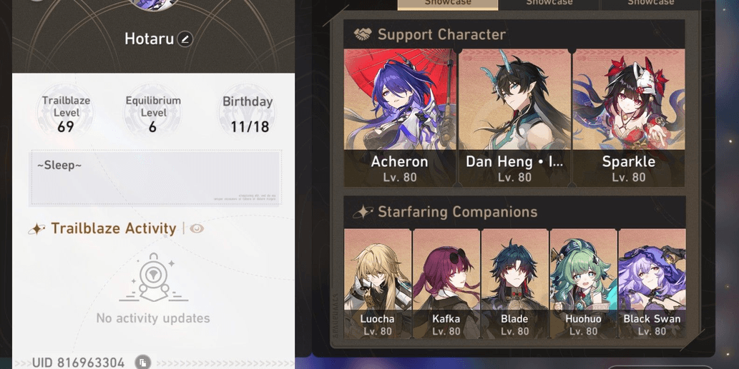Click the empty activity train icon
Viewport: 739px width, 369px height.
click(x=153, y=278)
